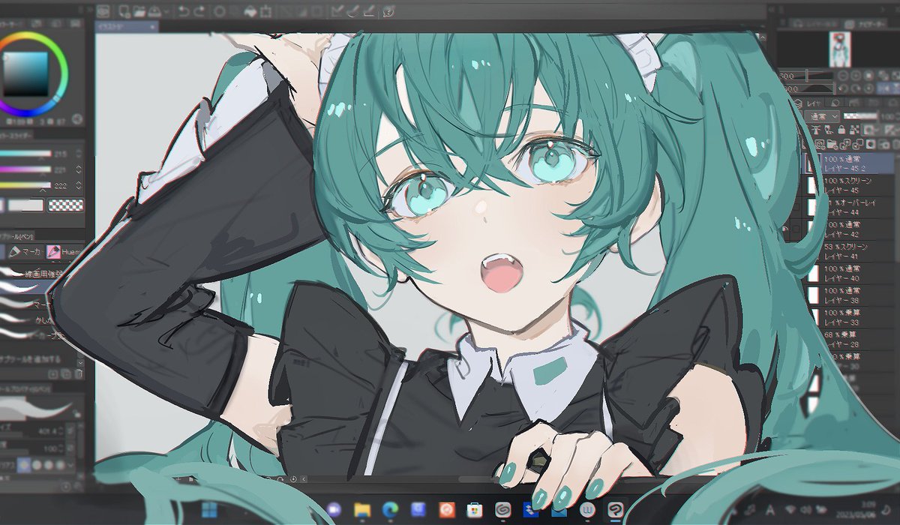Select the transparent checkered color swatch
The height and width of the screenshot is (525, 900).
point(67,205)
